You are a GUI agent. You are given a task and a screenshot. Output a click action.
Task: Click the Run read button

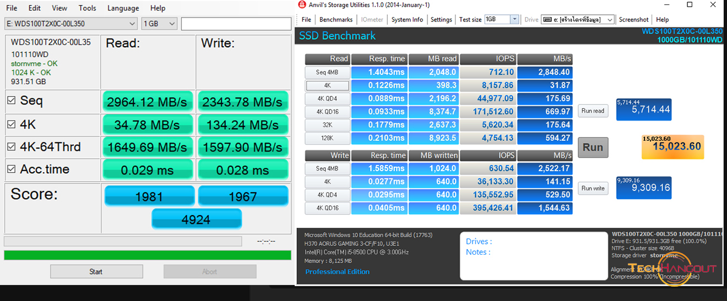(x=593, y=111)
